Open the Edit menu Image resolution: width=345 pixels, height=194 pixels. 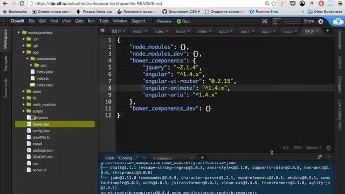(43, 21)
